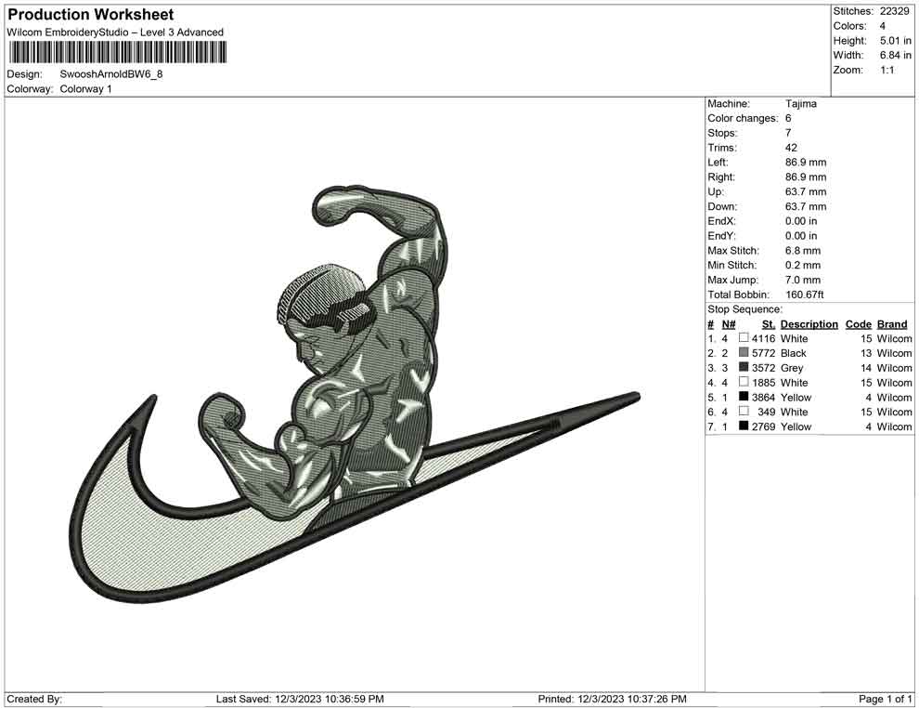Click the 'Page 1 of 1' indicator
This screenshot has width=919, height=708.
point(885,699)
